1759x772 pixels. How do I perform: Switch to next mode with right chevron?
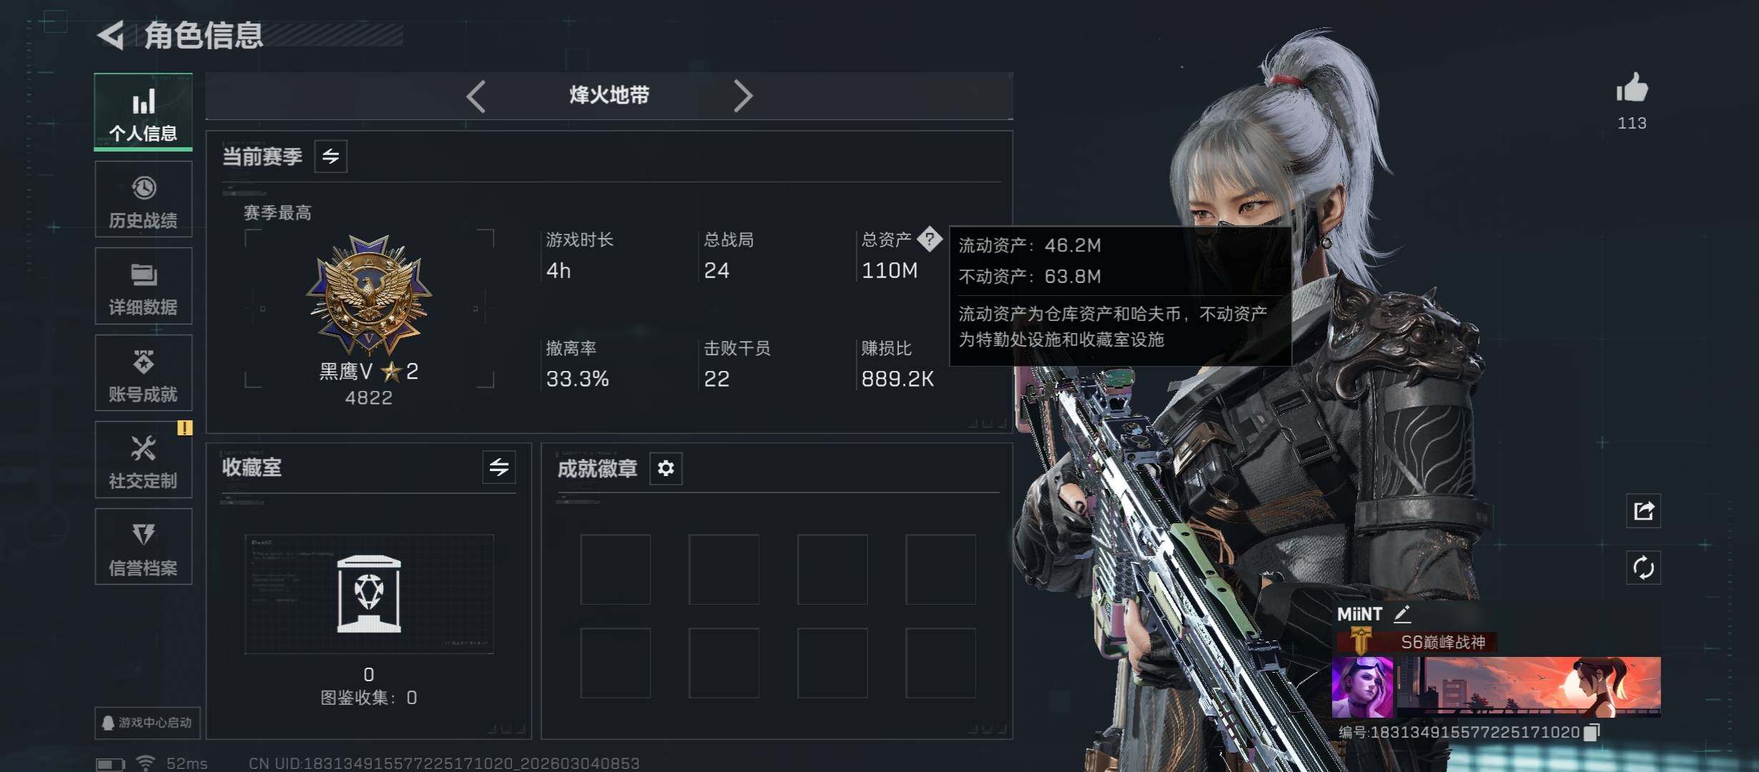pos(743,96)
